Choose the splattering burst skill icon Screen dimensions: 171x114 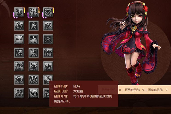coord(34,66)
